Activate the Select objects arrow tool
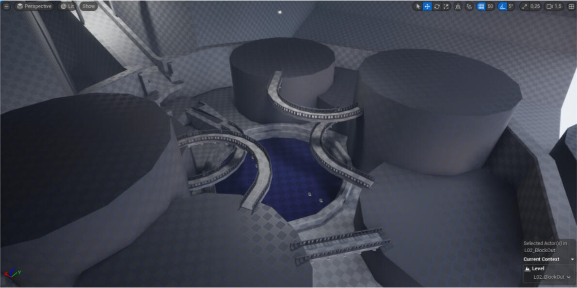Viewport: 577px width, 288px height. coord(417,6)
